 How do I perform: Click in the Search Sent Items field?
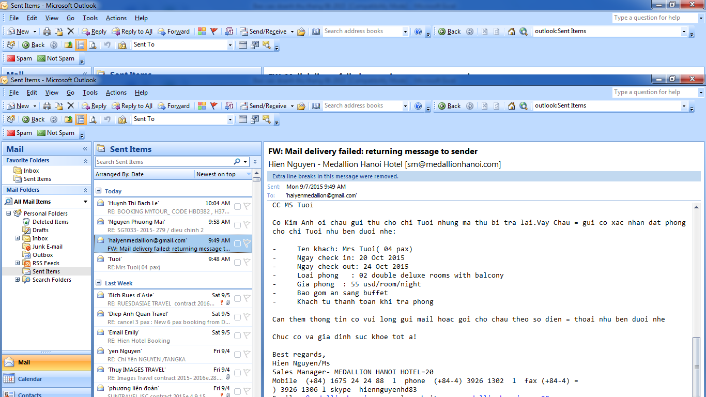point(164,162)
